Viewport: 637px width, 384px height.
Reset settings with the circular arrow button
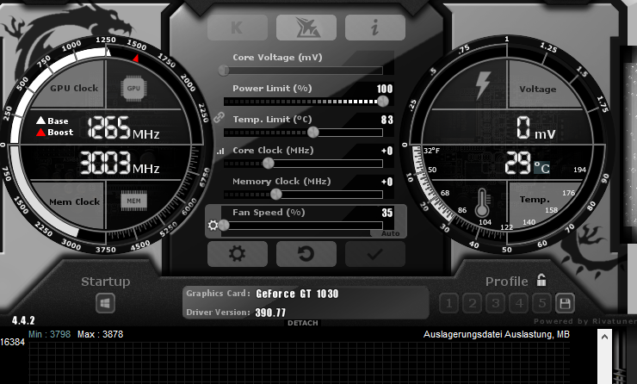(x=306, y=254)
